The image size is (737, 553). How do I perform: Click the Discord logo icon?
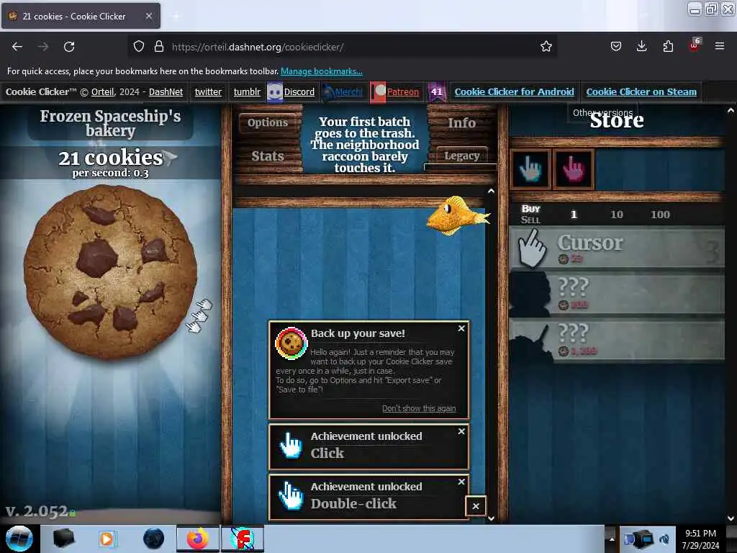point(275,91)
